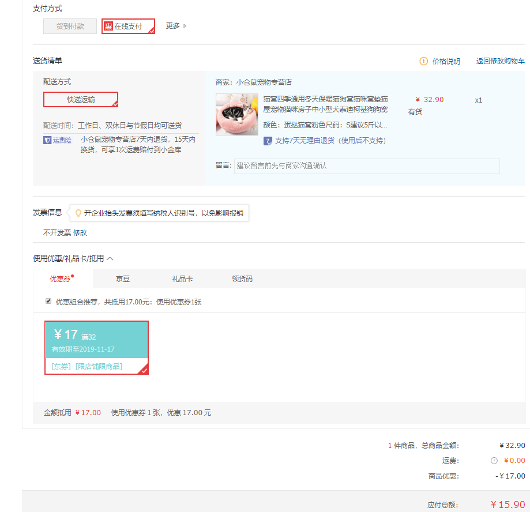530x512 pixels.
Task: Open 更多 payment methods
Action: (176, 26)
